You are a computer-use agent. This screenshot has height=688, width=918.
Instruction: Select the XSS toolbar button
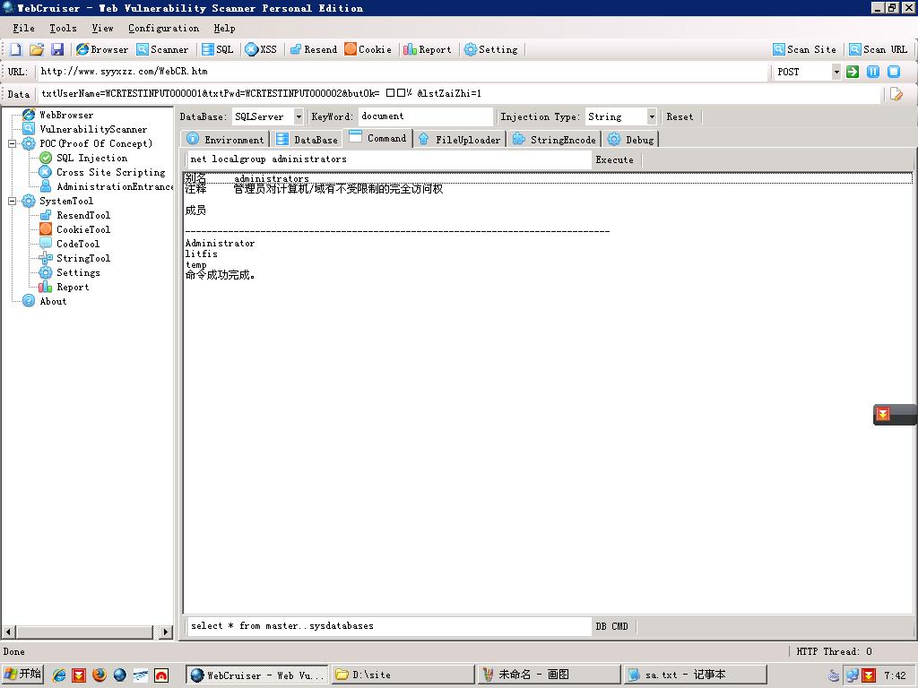point(261,50)
